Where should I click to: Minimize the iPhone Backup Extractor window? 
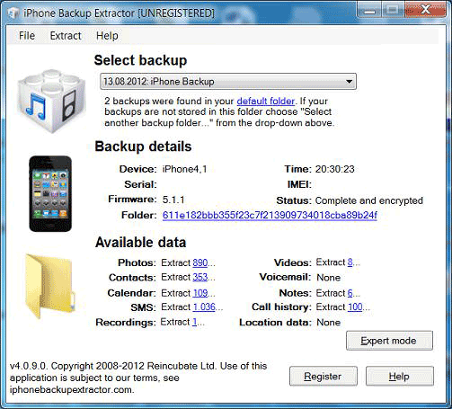click(x=370, y=11)
